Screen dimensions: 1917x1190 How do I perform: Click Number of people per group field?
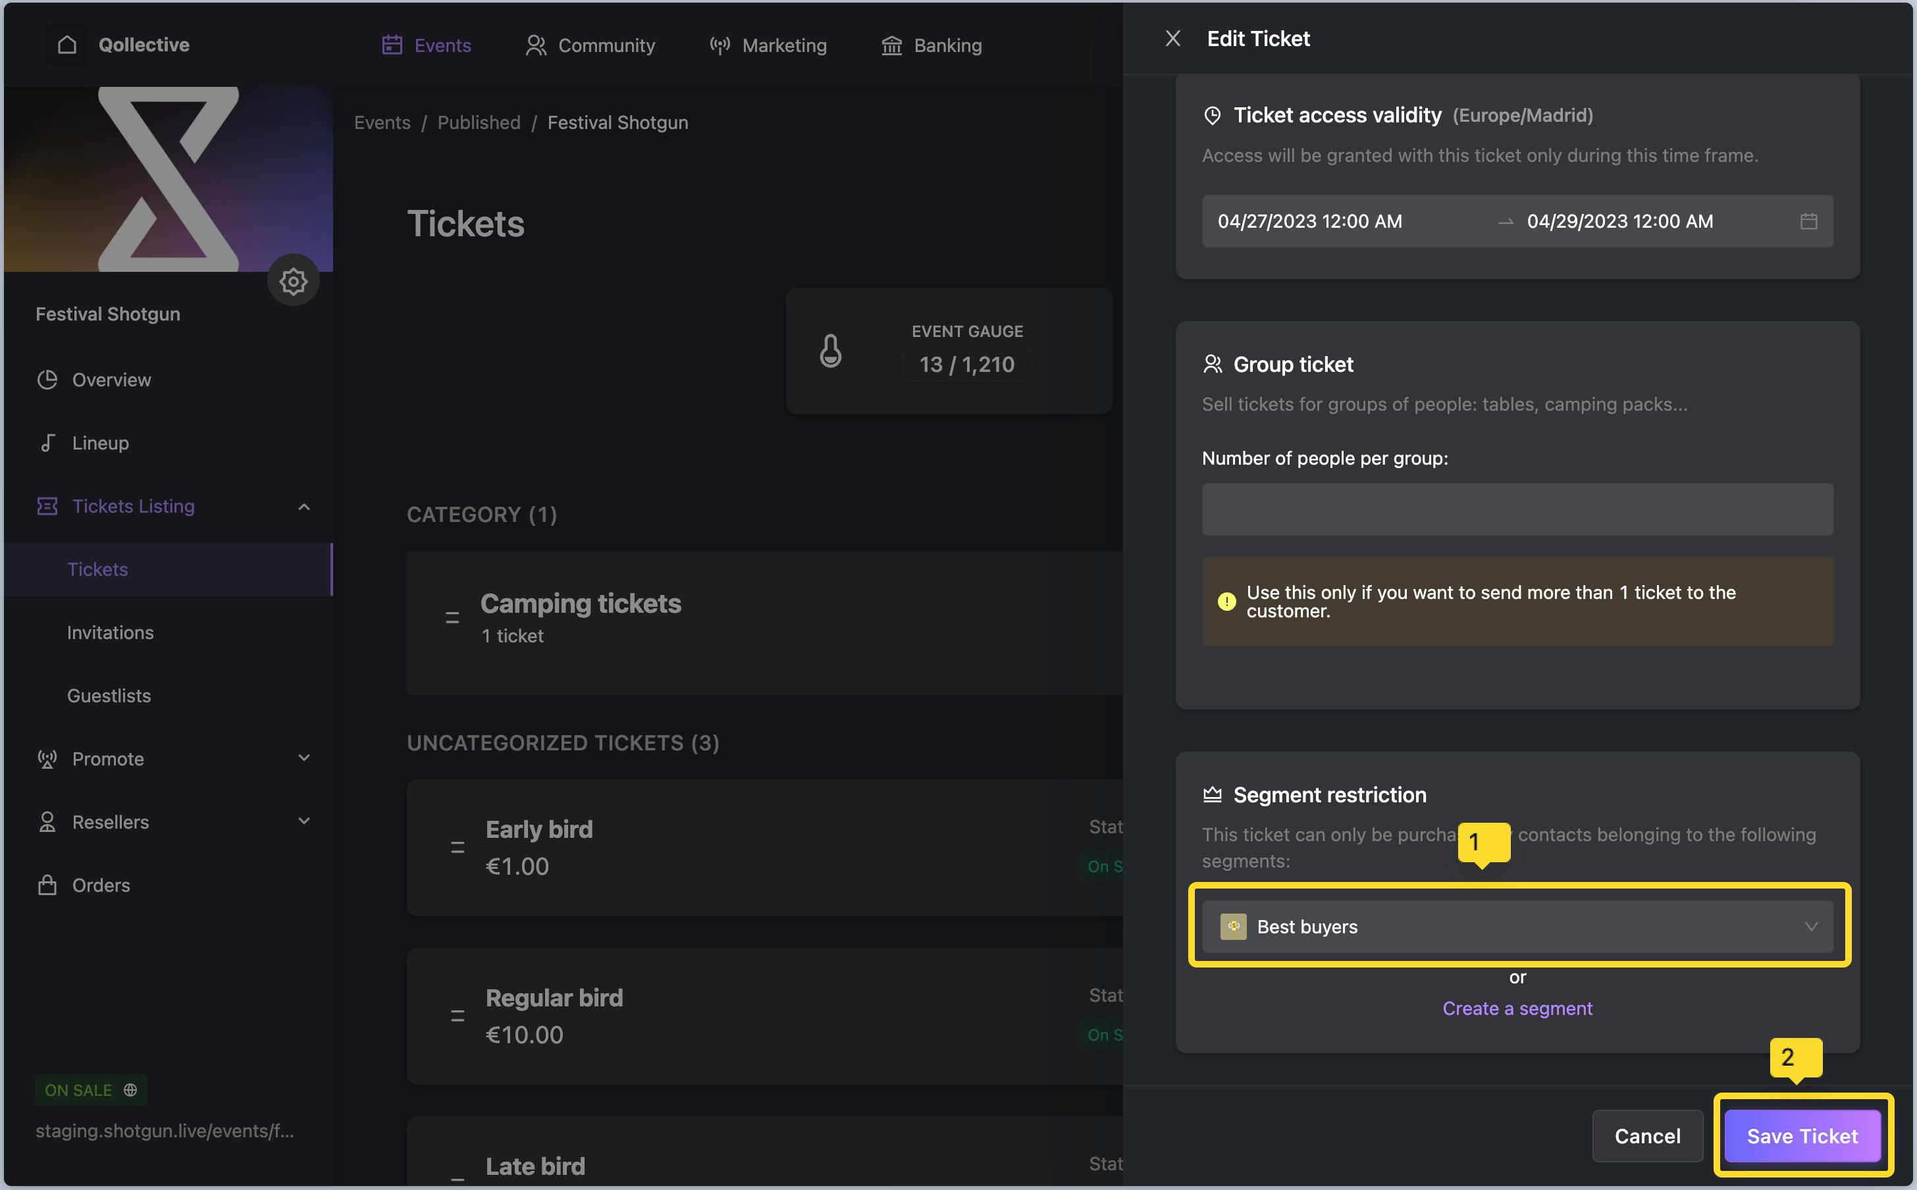point(1517,509)
